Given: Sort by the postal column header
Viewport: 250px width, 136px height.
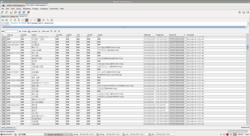Looking at the screenshot, I should click(26, 35).
